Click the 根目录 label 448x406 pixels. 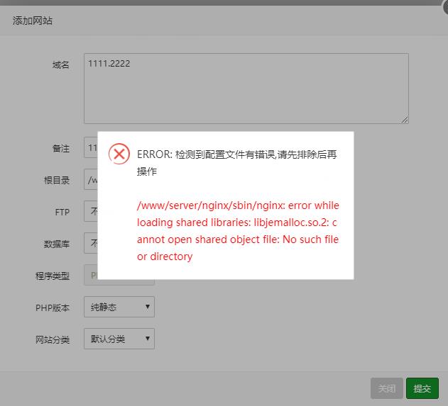[x=57, y=180]
